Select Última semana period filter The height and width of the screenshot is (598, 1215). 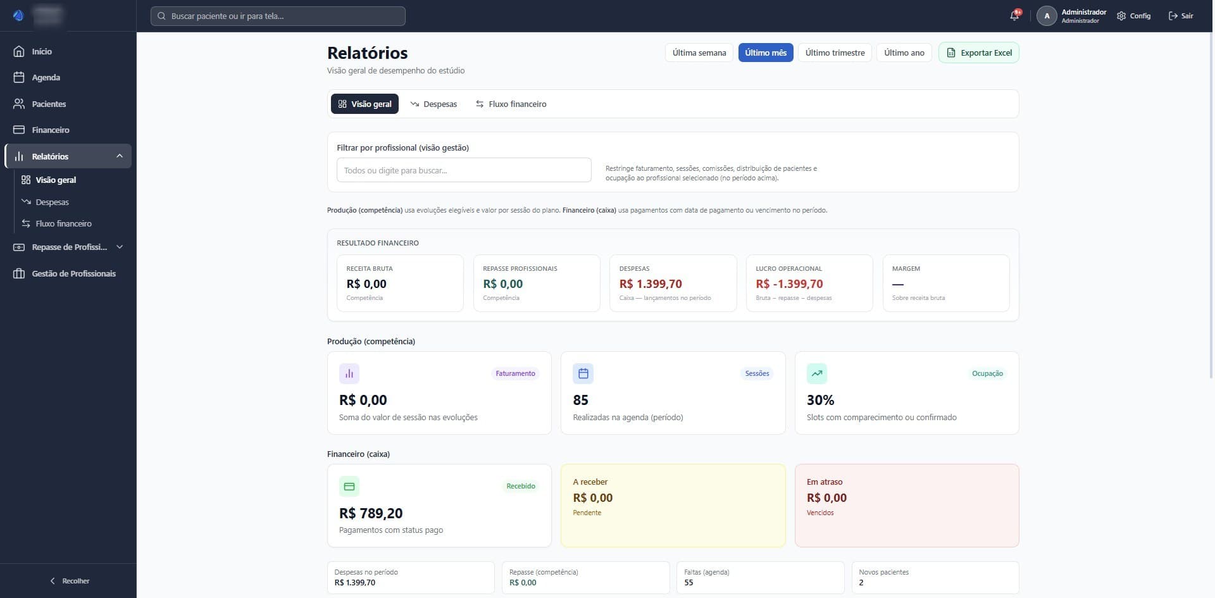point(699,53)
